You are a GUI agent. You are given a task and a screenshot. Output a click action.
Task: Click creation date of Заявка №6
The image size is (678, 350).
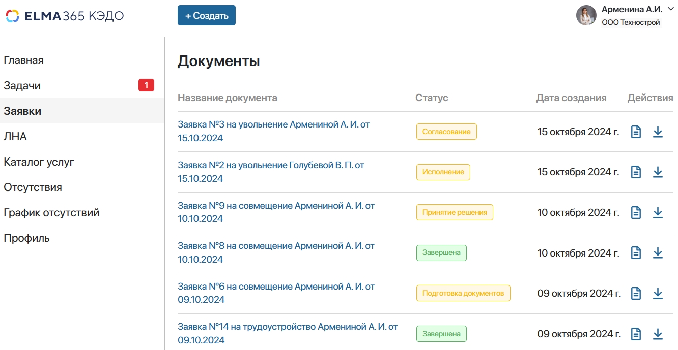pos(579,293)
